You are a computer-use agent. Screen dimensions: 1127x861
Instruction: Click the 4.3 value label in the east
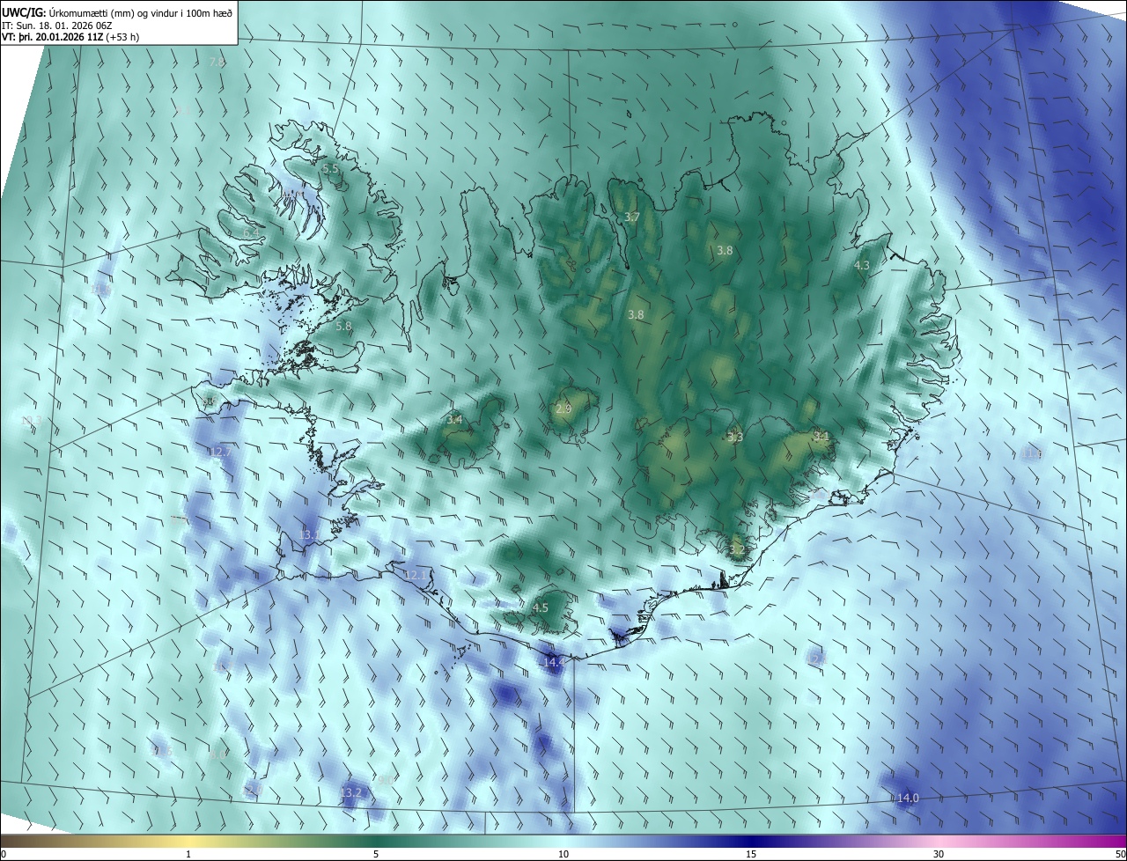pyautogui.click(x=862, y=265)
